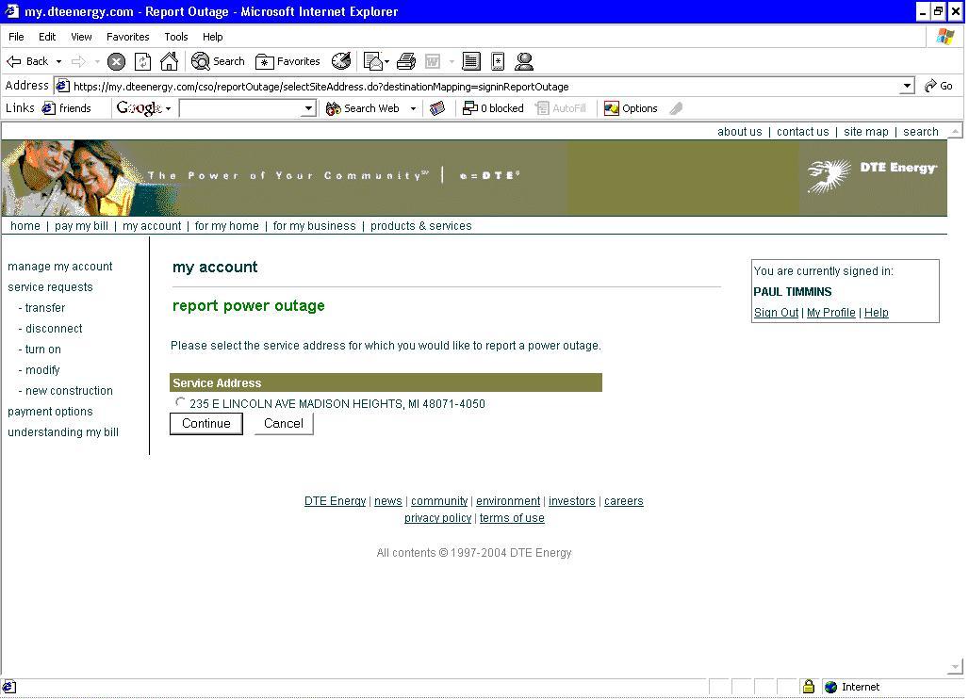Open the Back button history dropdown arrow

(x=58, y=61)
